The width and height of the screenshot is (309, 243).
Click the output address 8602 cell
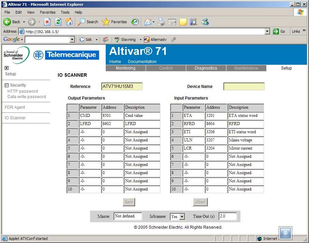(113, 124)
